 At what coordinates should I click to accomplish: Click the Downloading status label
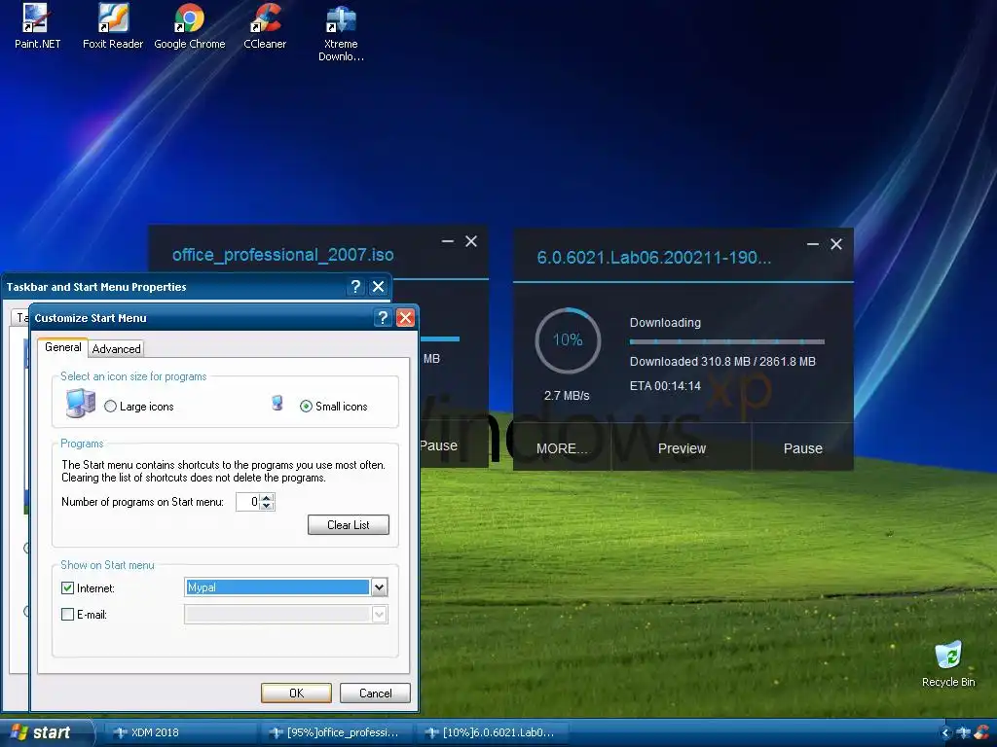coord(665,323)
